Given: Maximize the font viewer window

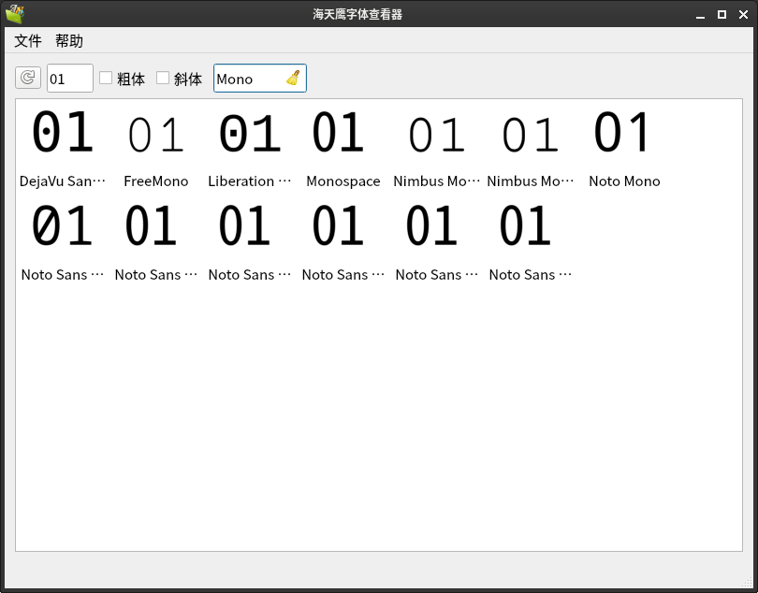Looking at the screenshot, I should pos(722,15).
